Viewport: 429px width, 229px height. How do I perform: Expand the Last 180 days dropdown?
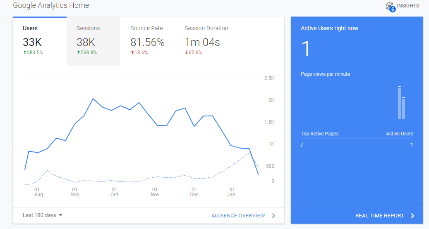(x=43, y=215)
